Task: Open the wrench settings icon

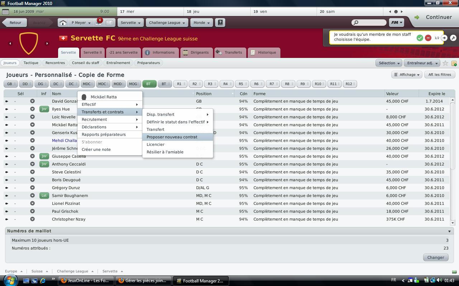Action: click(x=453, y=38)
